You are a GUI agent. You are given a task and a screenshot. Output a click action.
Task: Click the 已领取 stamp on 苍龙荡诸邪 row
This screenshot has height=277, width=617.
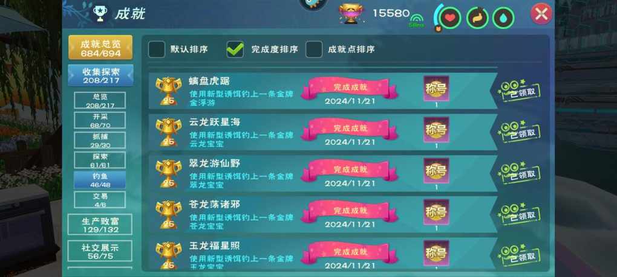pos(519,214)
